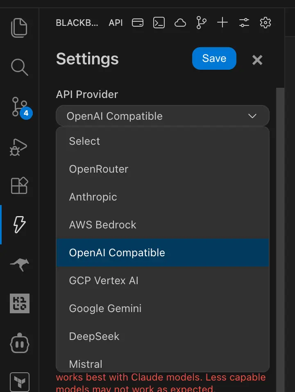
Task: Choose OpenRouter from the provider list
Action: tap(99, 169)
